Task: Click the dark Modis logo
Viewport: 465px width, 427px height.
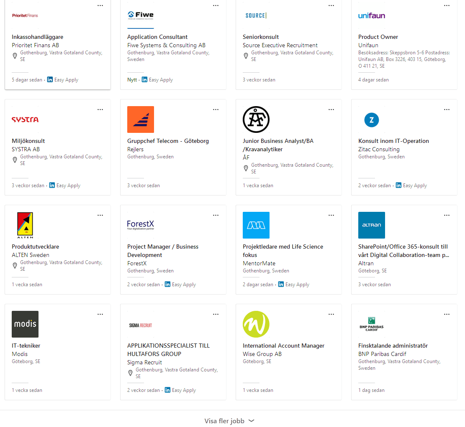Action: 25,324
